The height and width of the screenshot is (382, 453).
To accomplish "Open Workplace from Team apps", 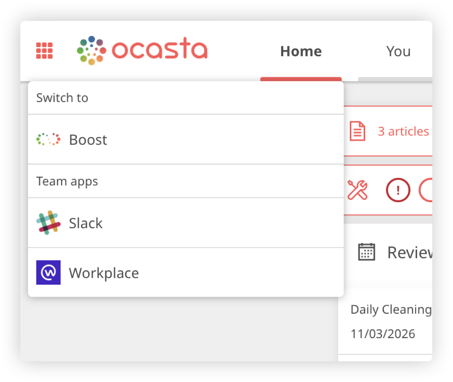I will tap(186, 272).
